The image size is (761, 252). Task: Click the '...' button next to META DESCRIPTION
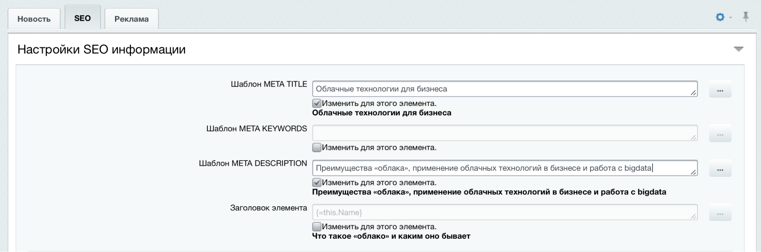click(720, 169)
